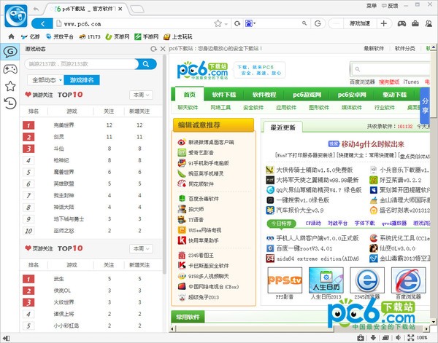This screenshot has width=438, height=343.
Task: Click the gamepad icon in the sidebar
Action: pyautogui.click(x=9, y=68)
